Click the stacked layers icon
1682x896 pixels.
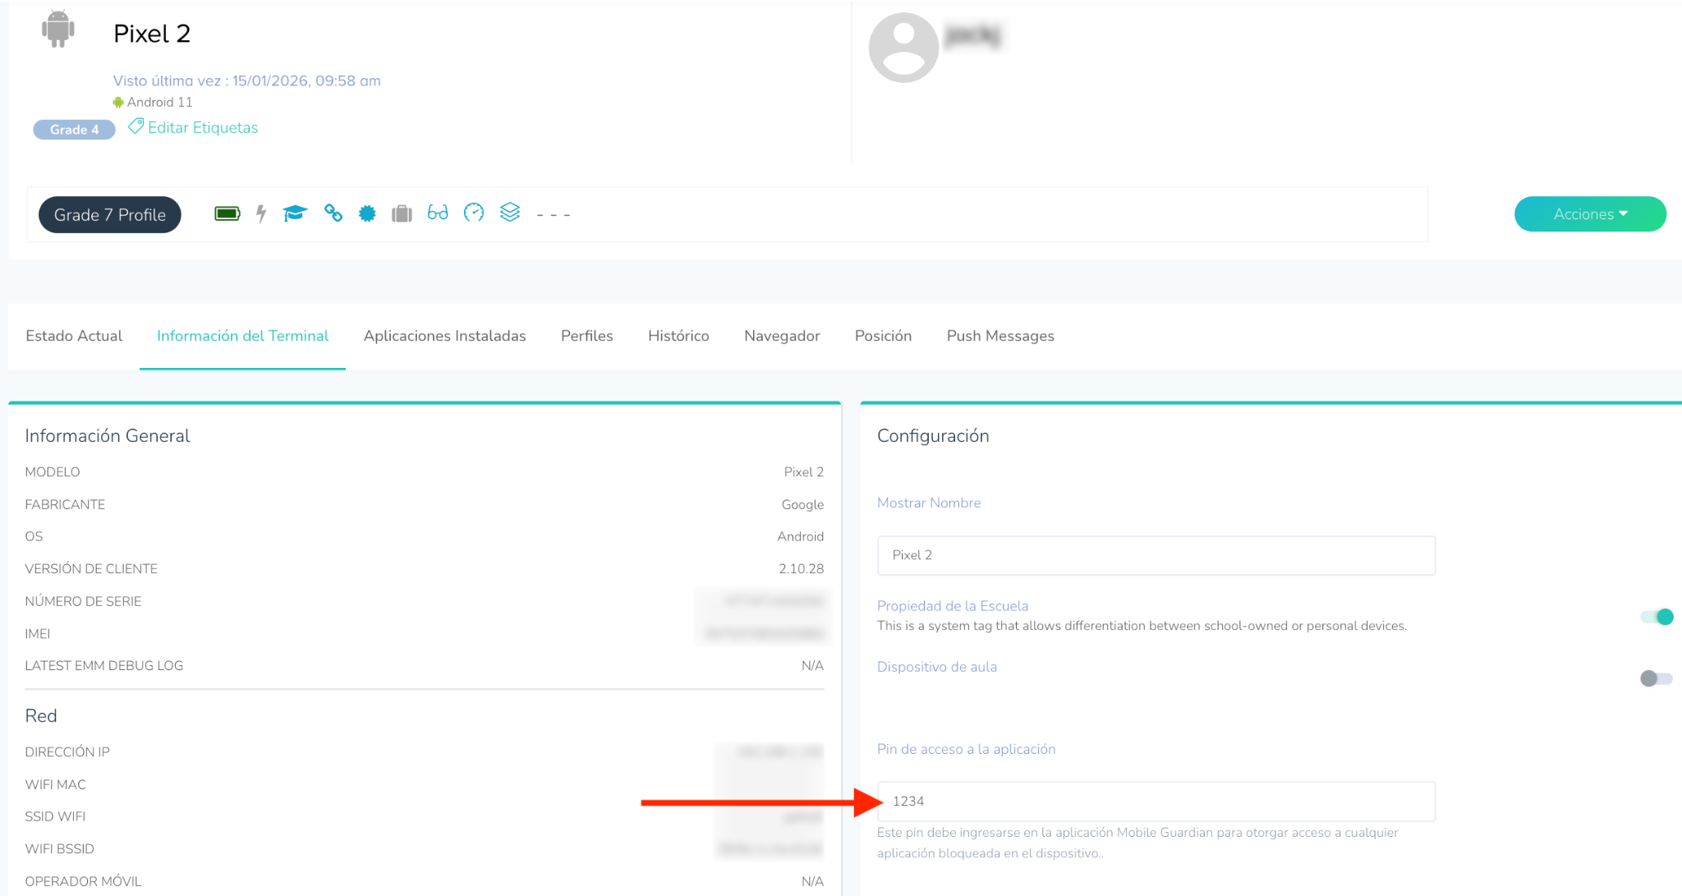[x=510, y=212]
